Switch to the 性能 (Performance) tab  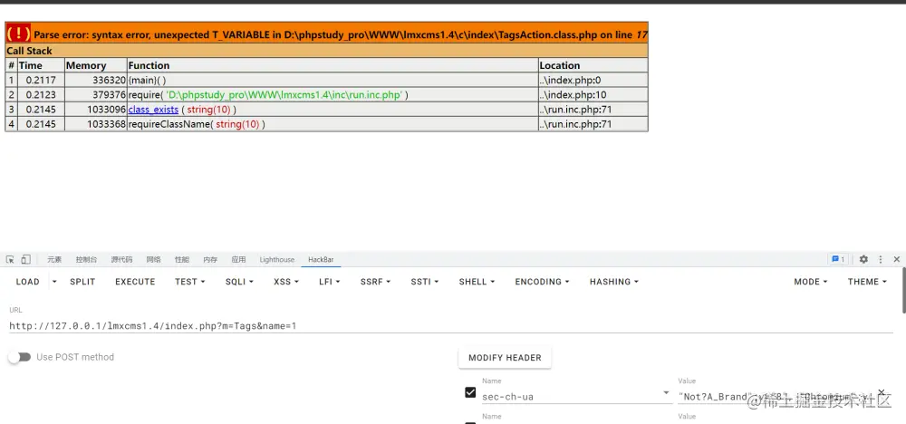click(182, 260)
